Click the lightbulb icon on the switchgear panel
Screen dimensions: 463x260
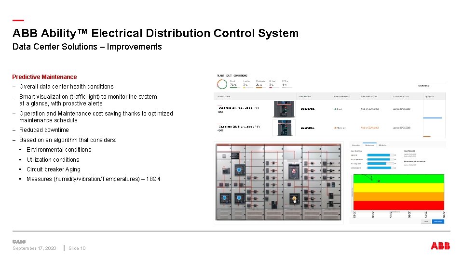click(x=294, y=199)
